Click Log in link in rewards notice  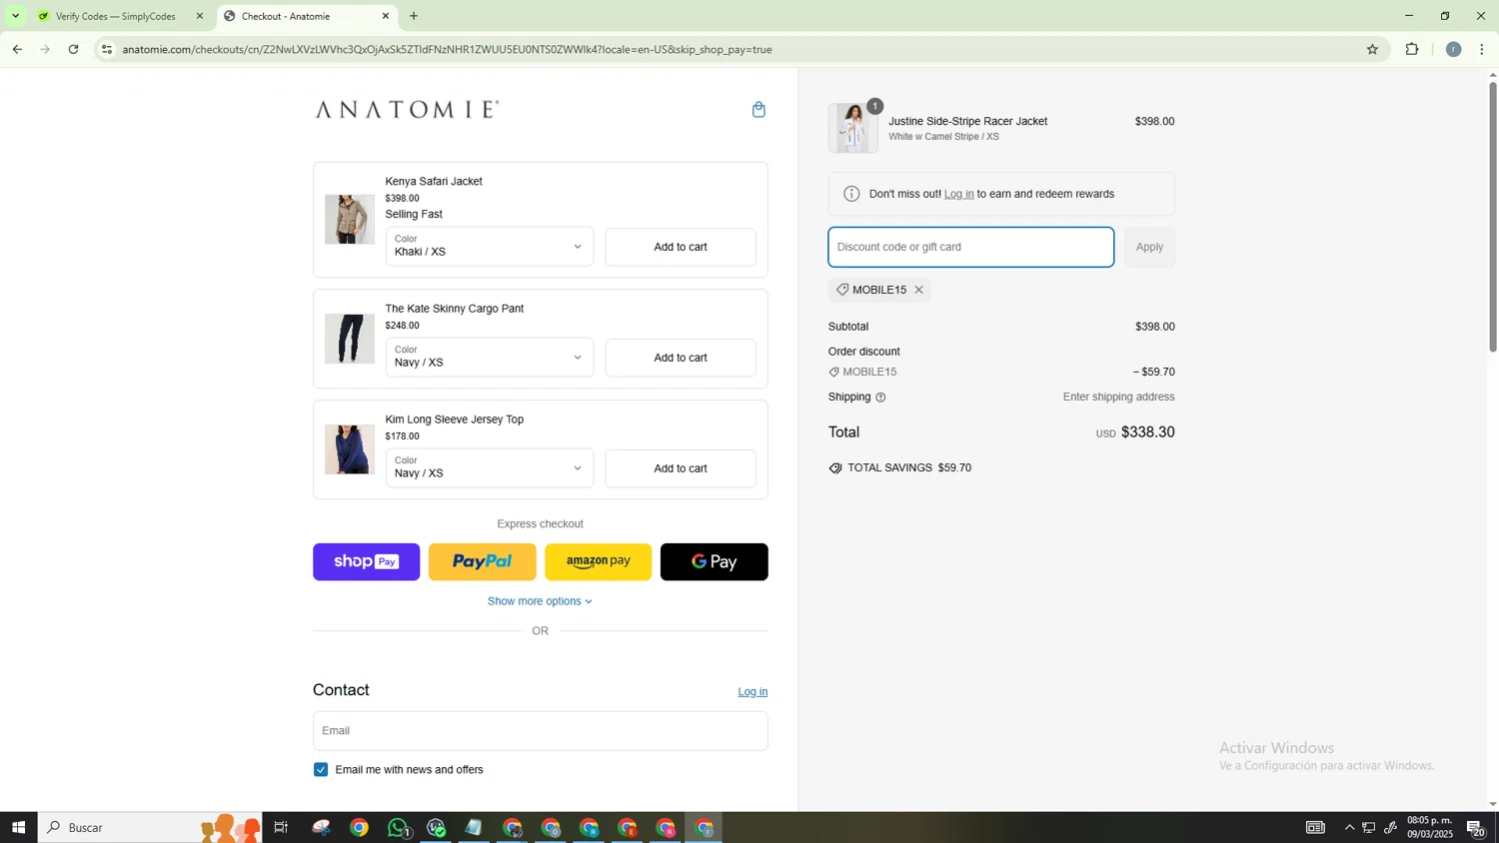coord(959,195)
